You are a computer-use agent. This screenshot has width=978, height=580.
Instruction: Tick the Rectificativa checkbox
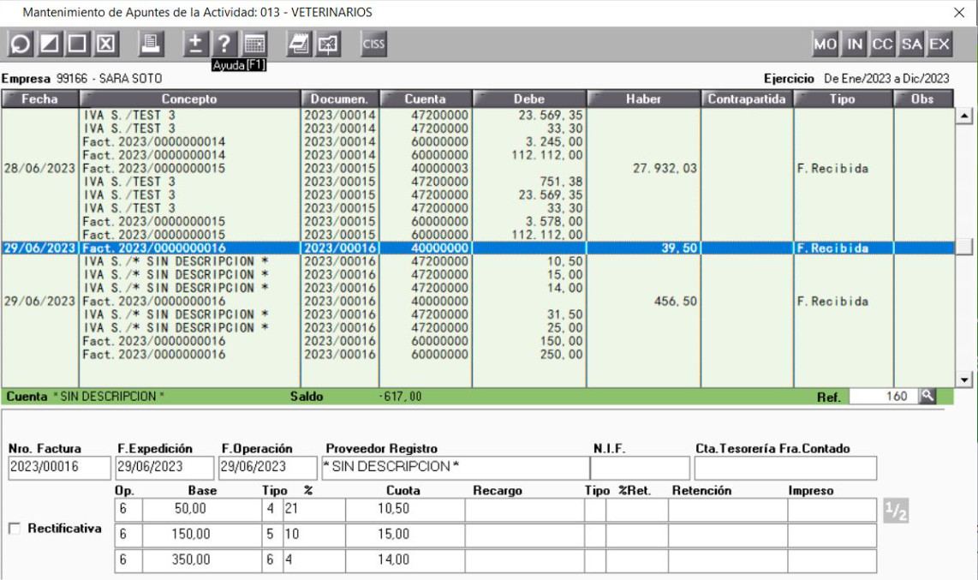point(15,529)
